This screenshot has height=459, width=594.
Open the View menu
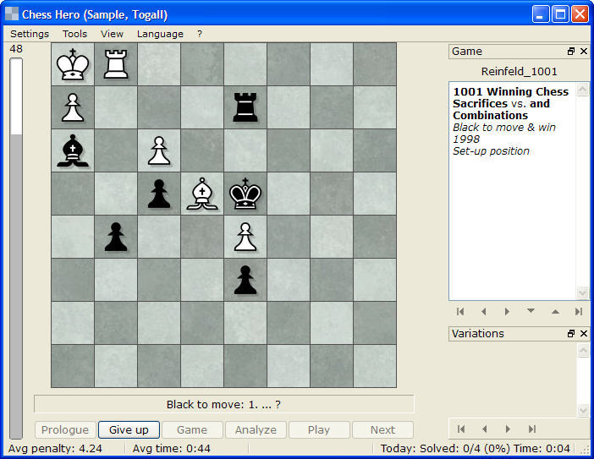click(112, 34)
